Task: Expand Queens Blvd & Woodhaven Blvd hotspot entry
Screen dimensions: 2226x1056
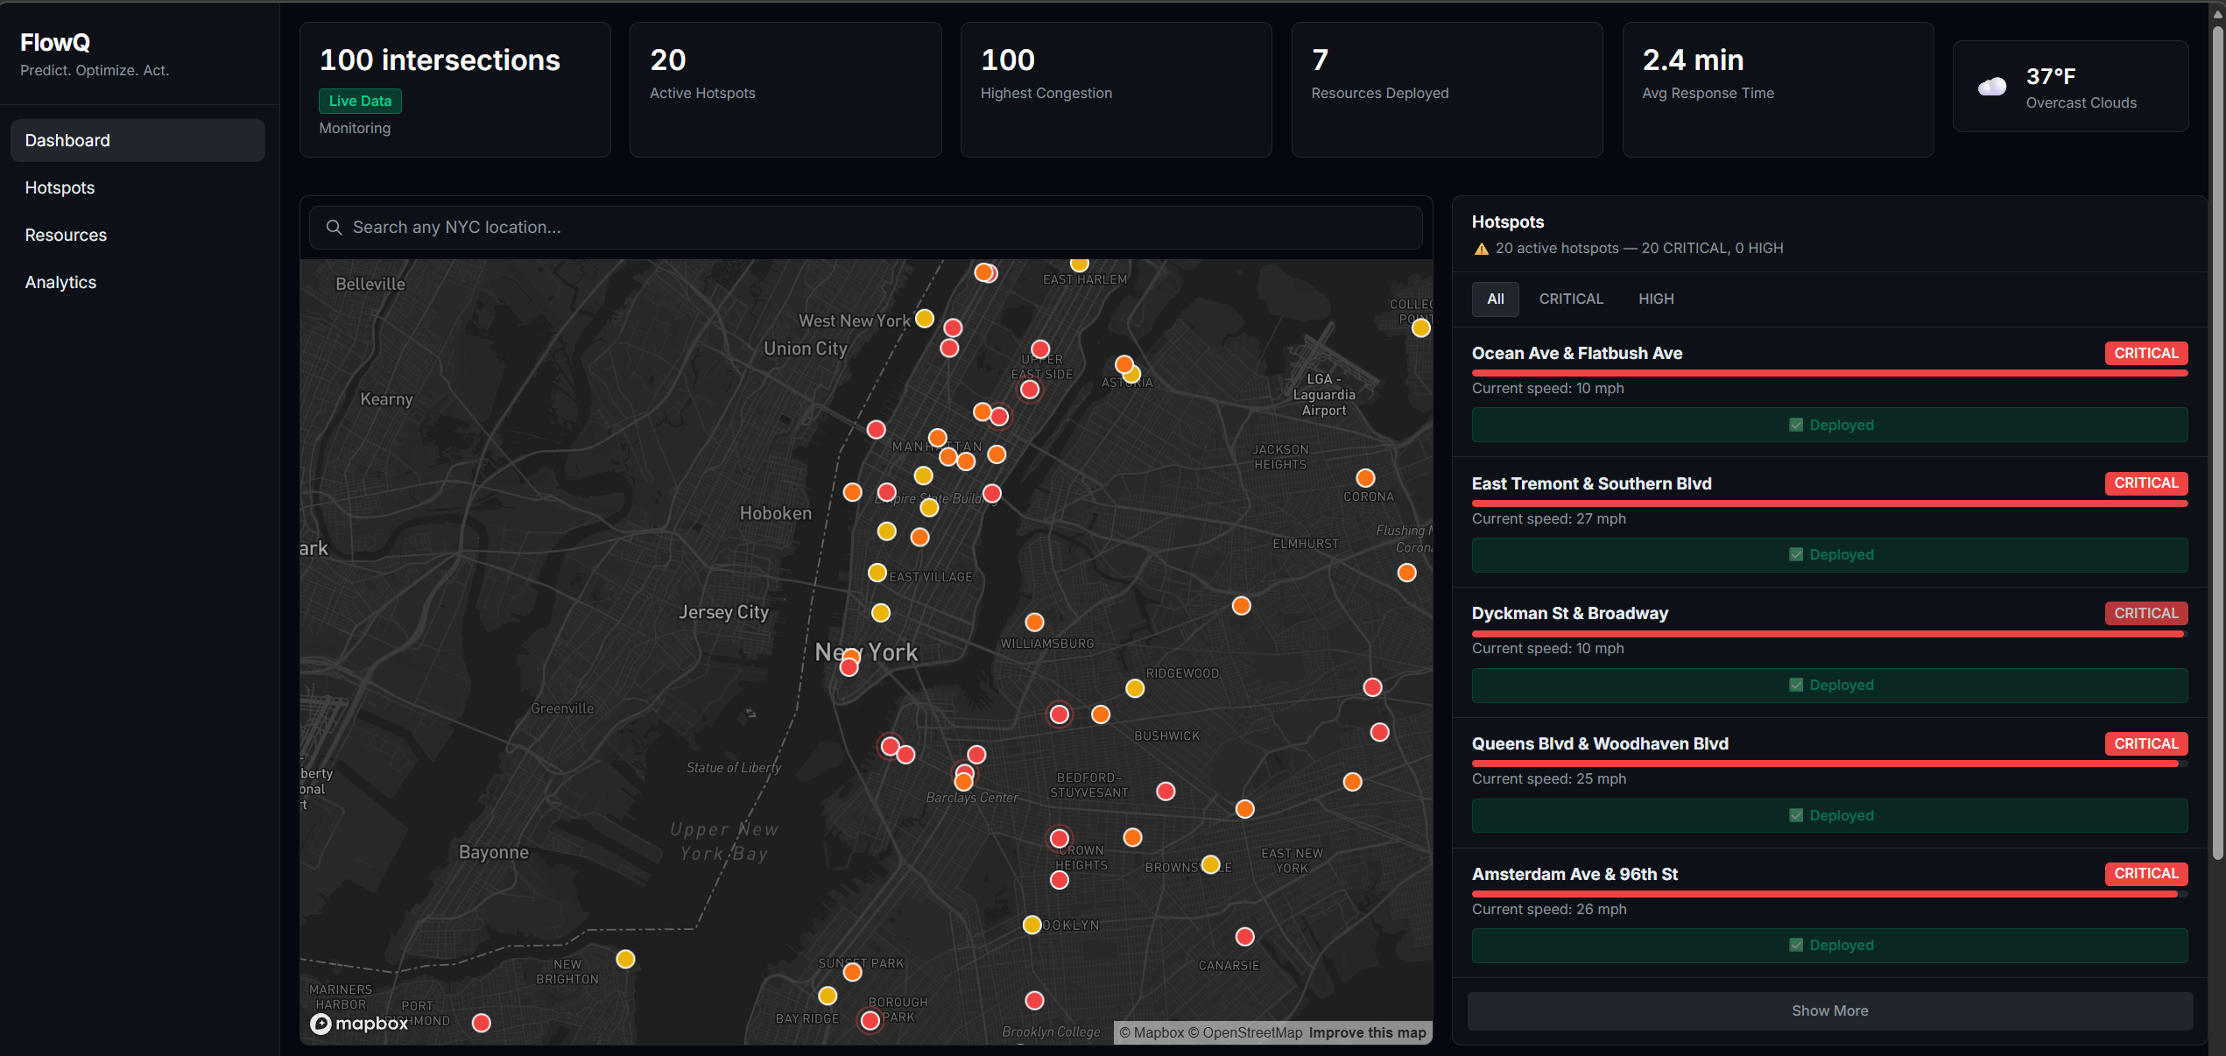Action: [x=1600, y=744]
